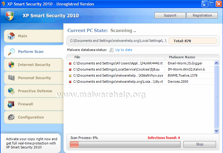Click the currently scanned path text
This screenshot has height=153, width=223.
(118, 41)
